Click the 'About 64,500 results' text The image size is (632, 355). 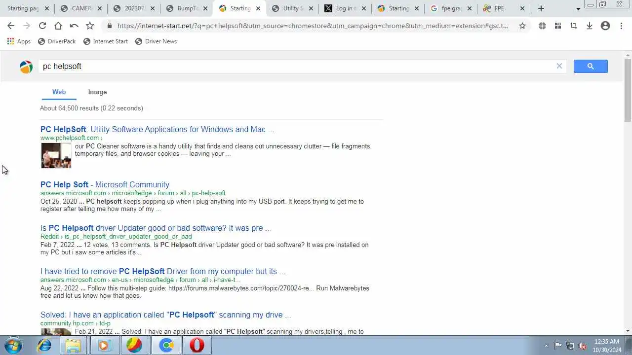[x=91, y=108]
